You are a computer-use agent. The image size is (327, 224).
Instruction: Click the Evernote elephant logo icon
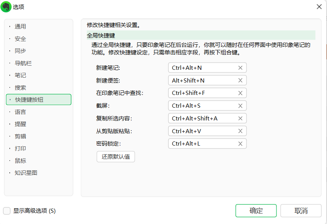click(6, 7)
